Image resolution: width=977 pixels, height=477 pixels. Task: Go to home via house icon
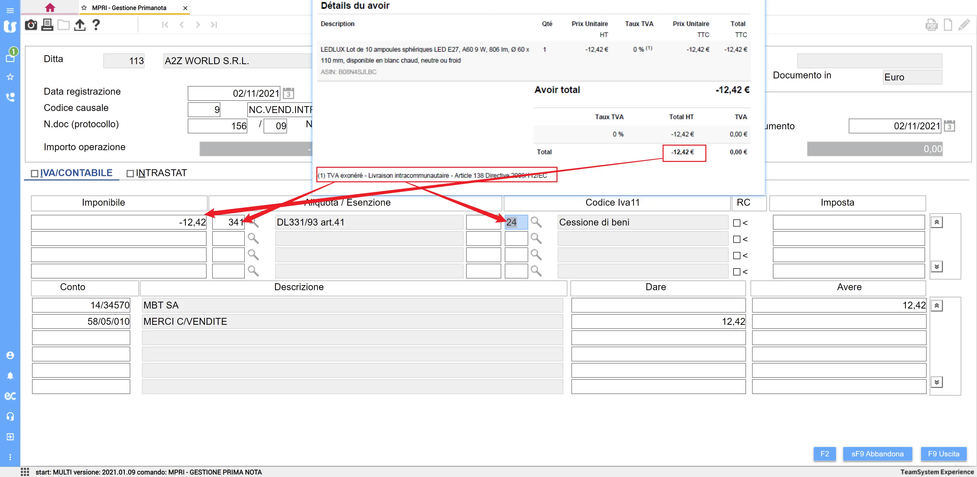click(x=50, y=8)
